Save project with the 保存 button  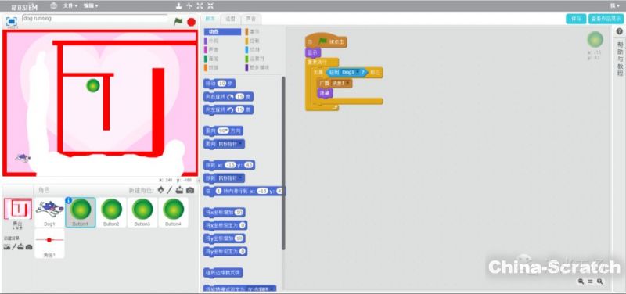[576, 19]
